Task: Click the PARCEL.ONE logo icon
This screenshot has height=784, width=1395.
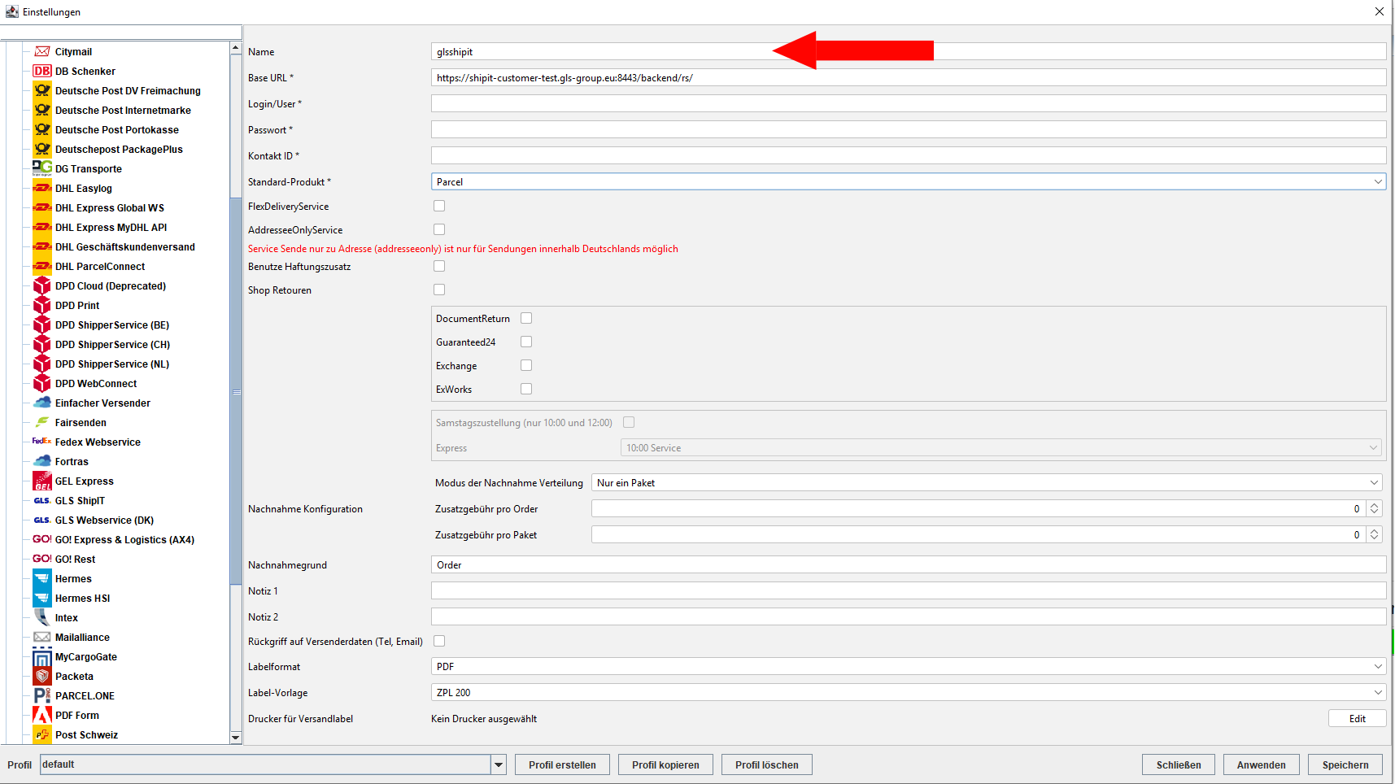Action: coord(42,695)
